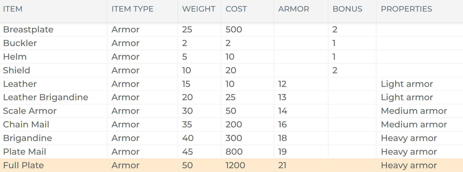Select the Helm item name
463x172 pixels.
tap(15, 57)
